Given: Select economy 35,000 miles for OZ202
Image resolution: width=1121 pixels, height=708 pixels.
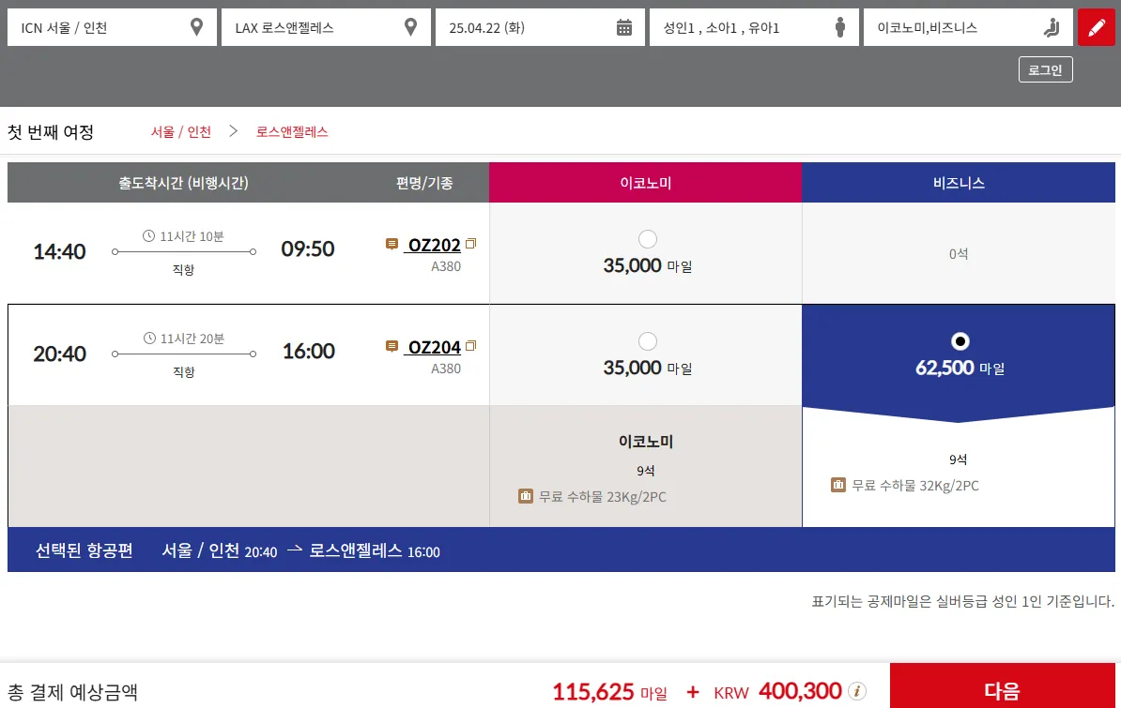Looking at the screenshot, I should (x=647, y=239).
